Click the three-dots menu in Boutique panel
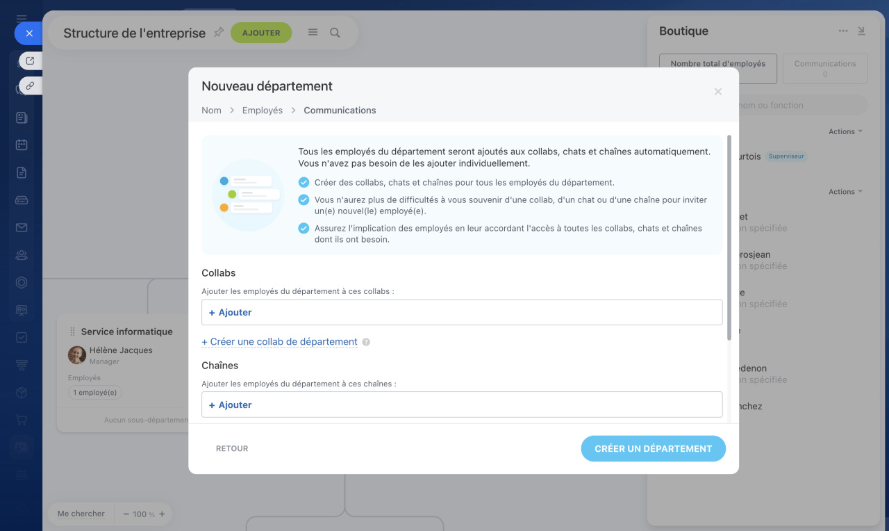889x531 pixels. 843,31
